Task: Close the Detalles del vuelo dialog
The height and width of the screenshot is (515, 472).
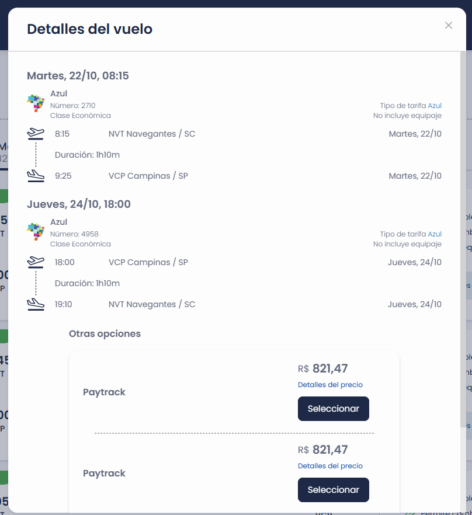Action: [x=448, y=25]
